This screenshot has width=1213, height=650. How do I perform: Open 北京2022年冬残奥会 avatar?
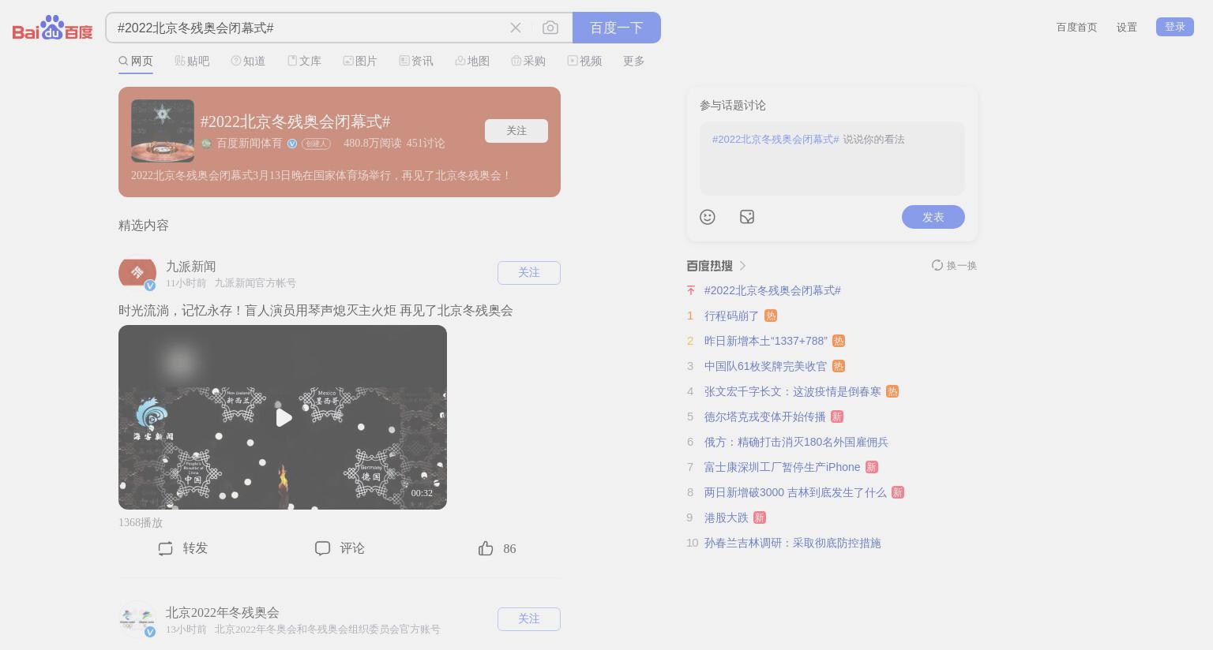(137, 619)
